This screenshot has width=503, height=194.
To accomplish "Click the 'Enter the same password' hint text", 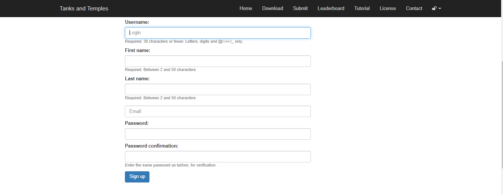I will click(x=171, y=165).
